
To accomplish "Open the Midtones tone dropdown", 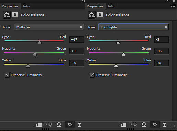I will tap(49, 27).
